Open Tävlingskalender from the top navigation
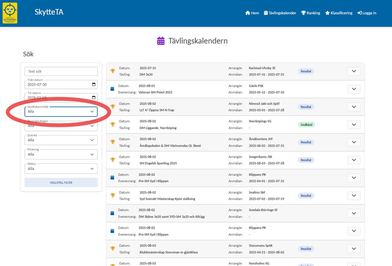This screenshot has height=266, width=392. coord(280,13)
